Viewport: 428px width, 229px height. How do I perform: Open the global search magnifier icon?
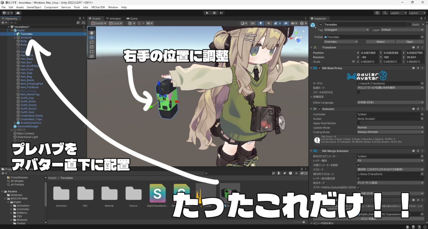tap(385, 13)
